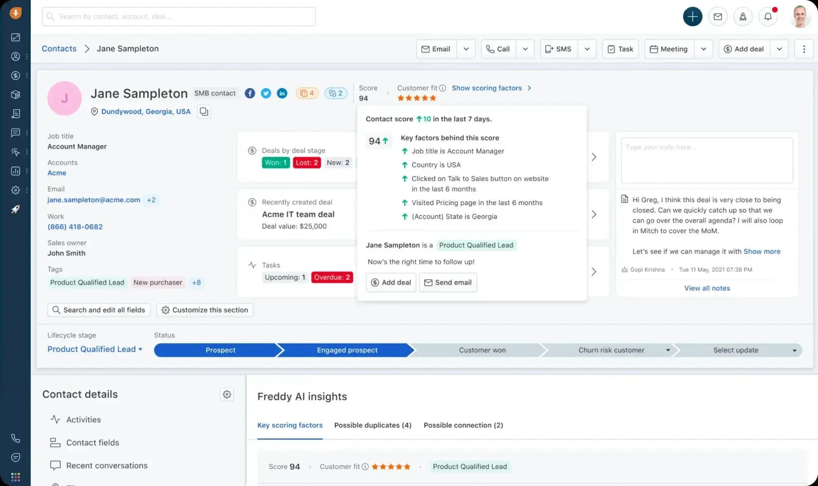Open the phone dialer in sidebar

[15, 438]
